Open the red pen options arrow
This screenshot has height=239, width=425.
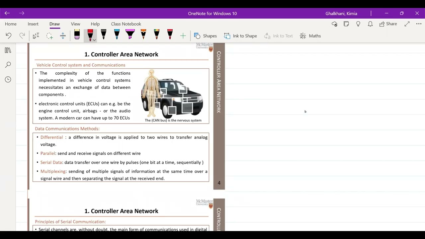coord(94,40)
